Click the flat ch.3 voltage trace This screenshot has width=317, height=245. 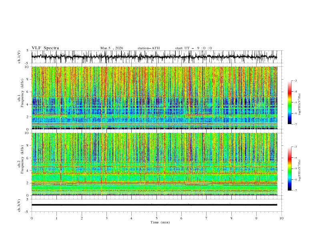tap(154, 205)
